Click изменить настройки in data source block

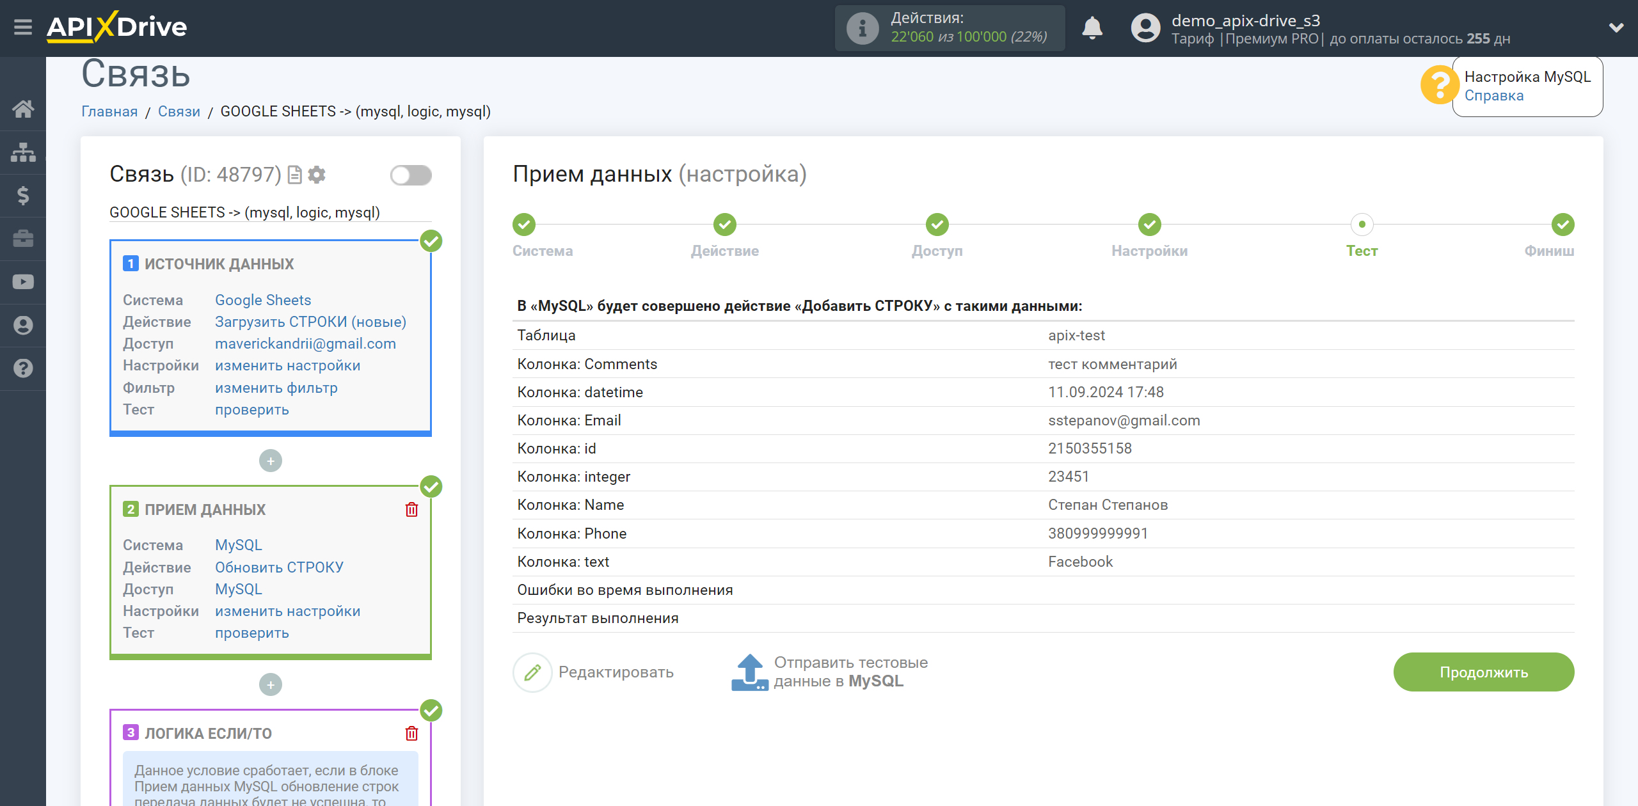pyautogui.click(x=288, y=365)
